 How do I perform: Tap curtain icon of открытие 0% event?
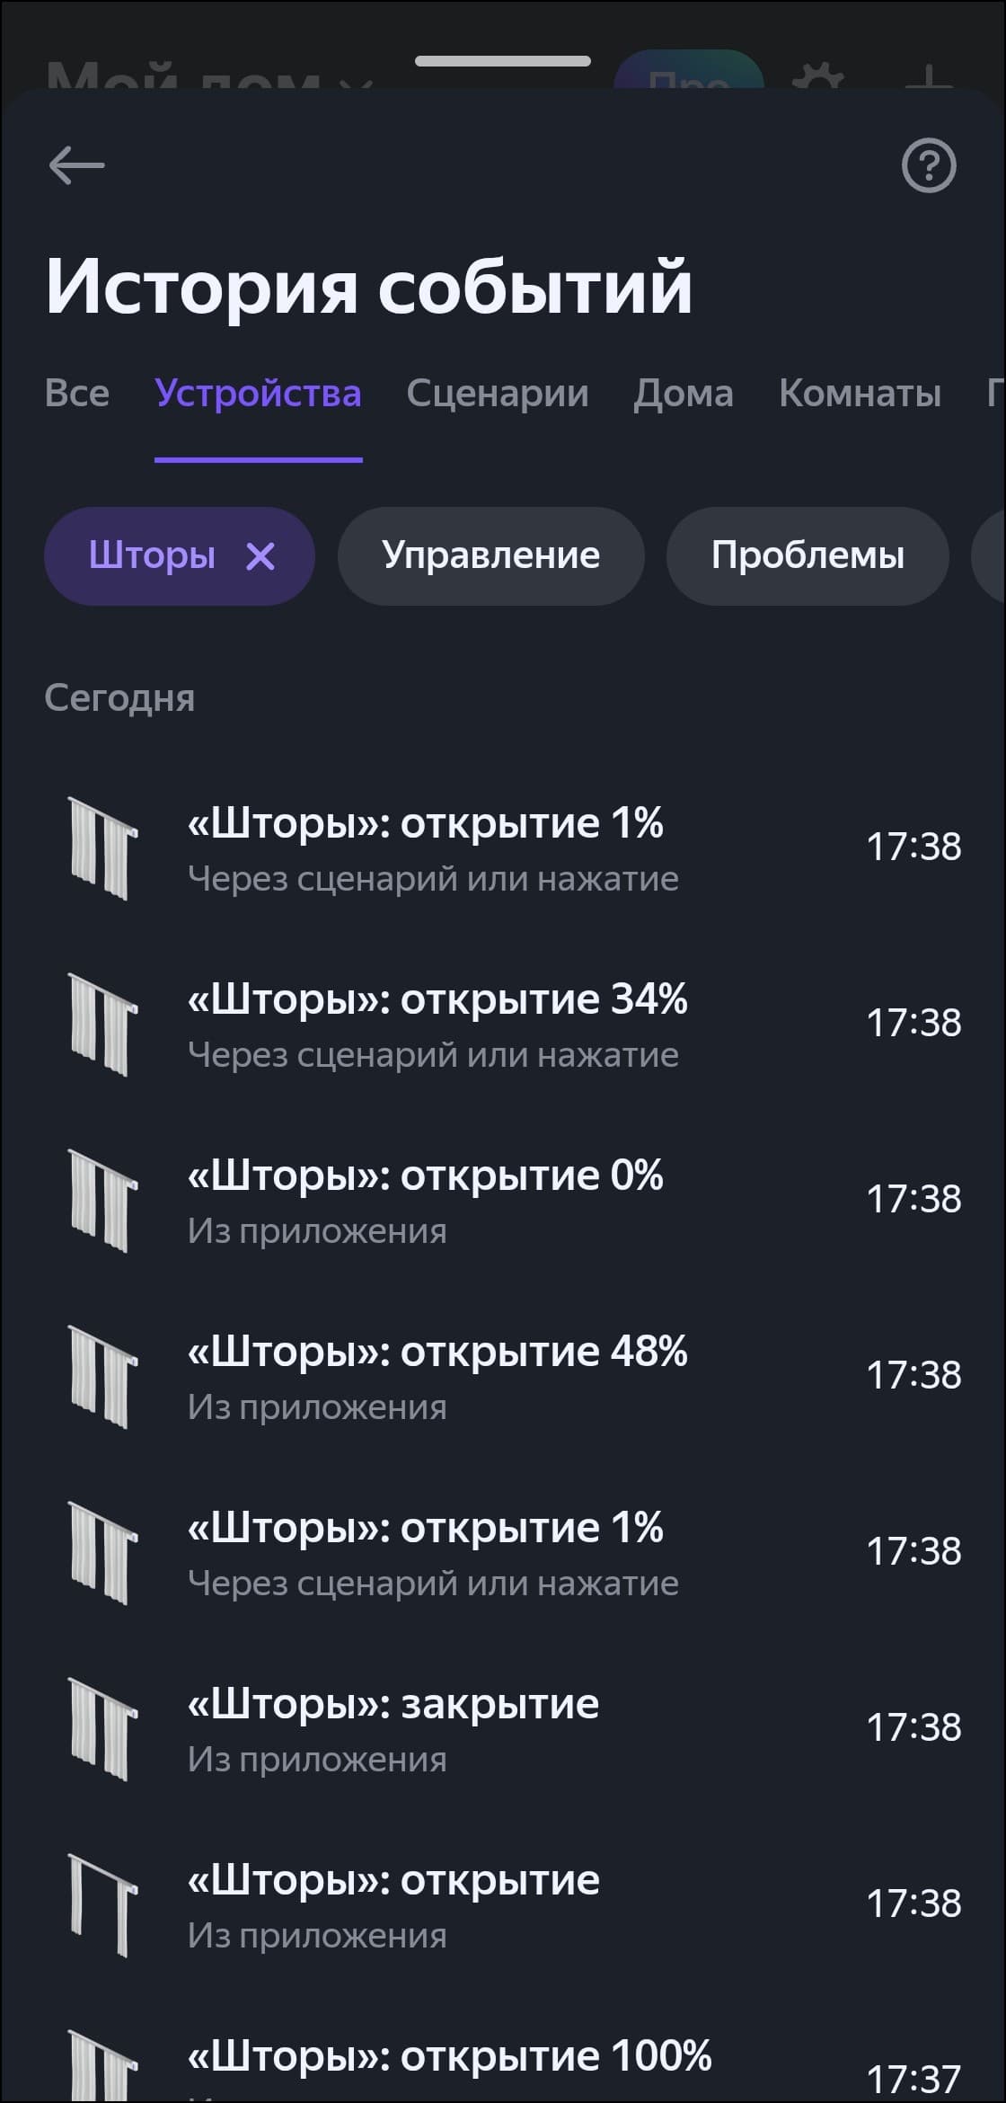coord(101,1201)
